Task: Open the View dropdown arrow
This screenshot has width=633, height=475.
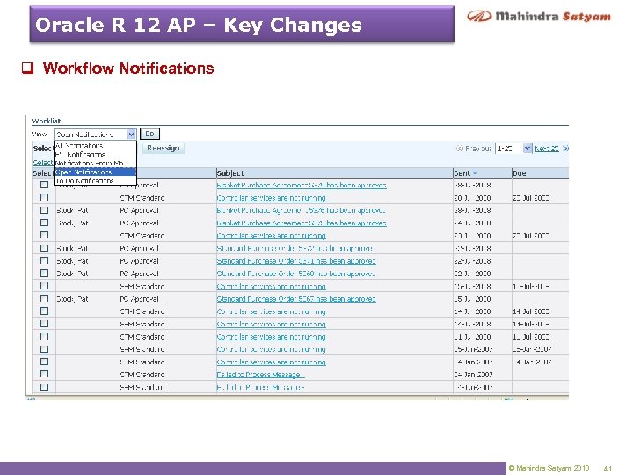Action: tap(131, 134)
